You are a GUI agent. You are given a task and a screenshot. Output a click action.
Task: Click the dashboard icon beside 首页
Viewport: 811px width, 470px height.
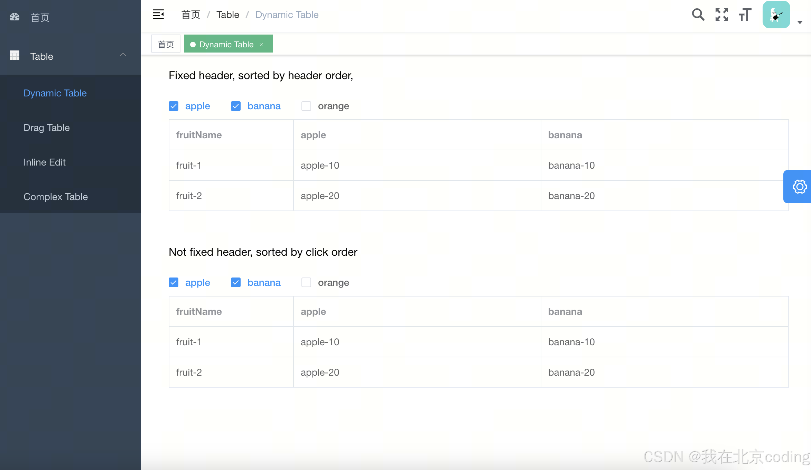[15, 17]
